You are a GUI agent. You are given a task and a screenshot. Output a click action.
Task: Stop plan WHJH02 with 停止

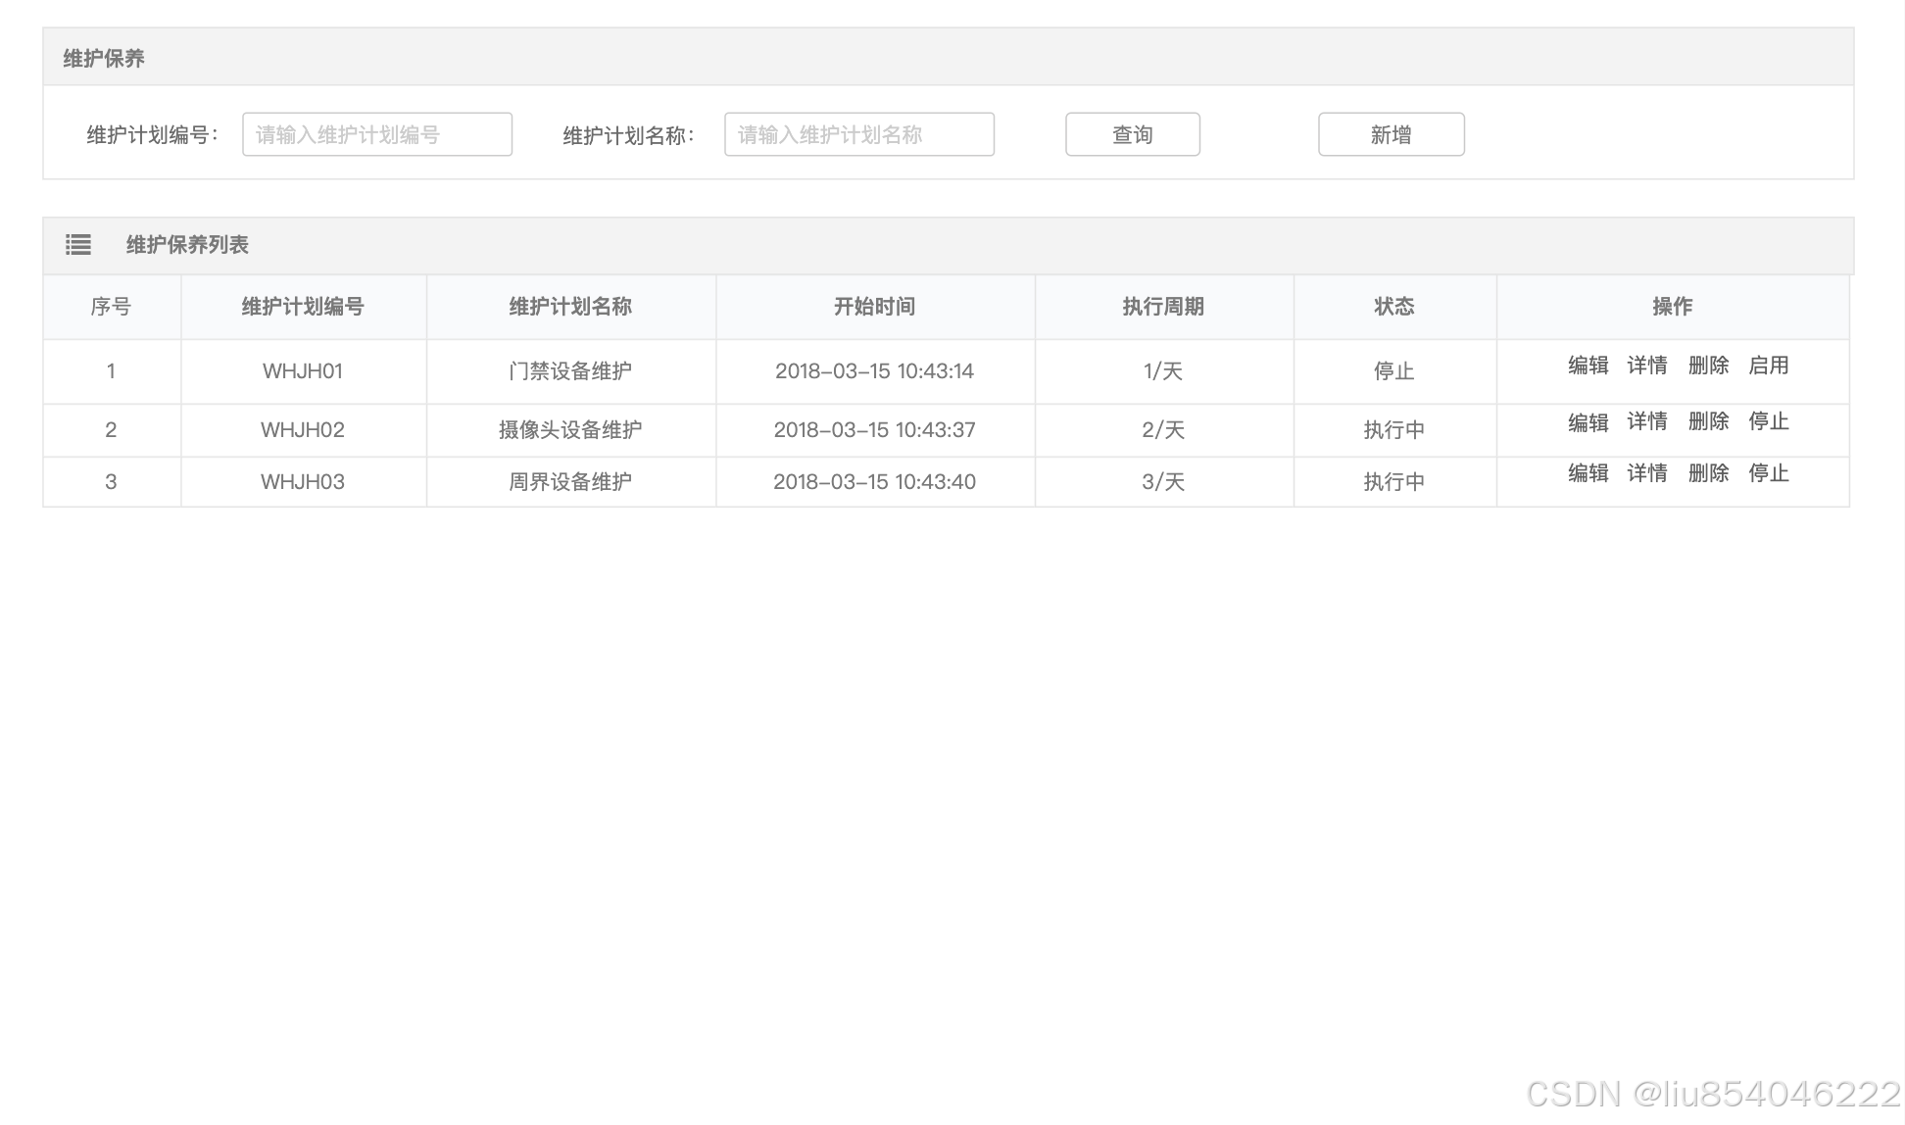(1769, 422)
